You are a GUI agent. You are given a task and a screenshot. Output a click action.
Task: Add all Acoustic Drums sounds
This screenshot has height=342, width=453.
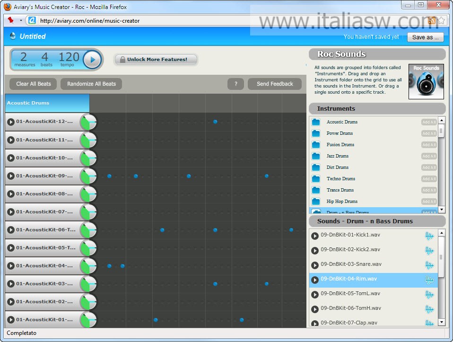[x=429, y=122]
